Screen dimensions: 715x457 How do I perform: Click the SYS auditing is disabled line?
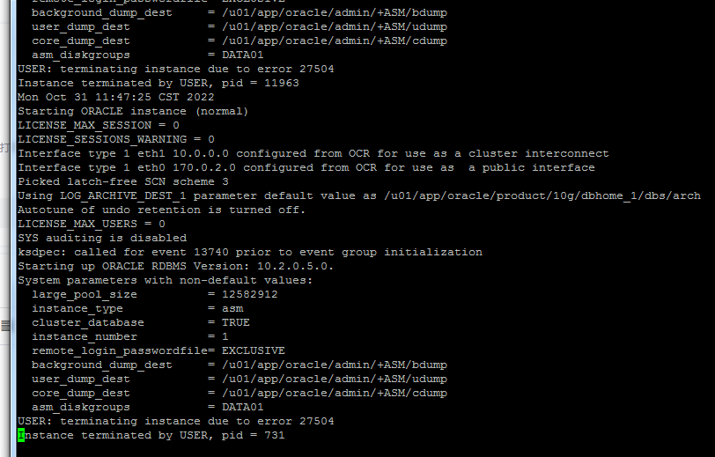(102, 238)
